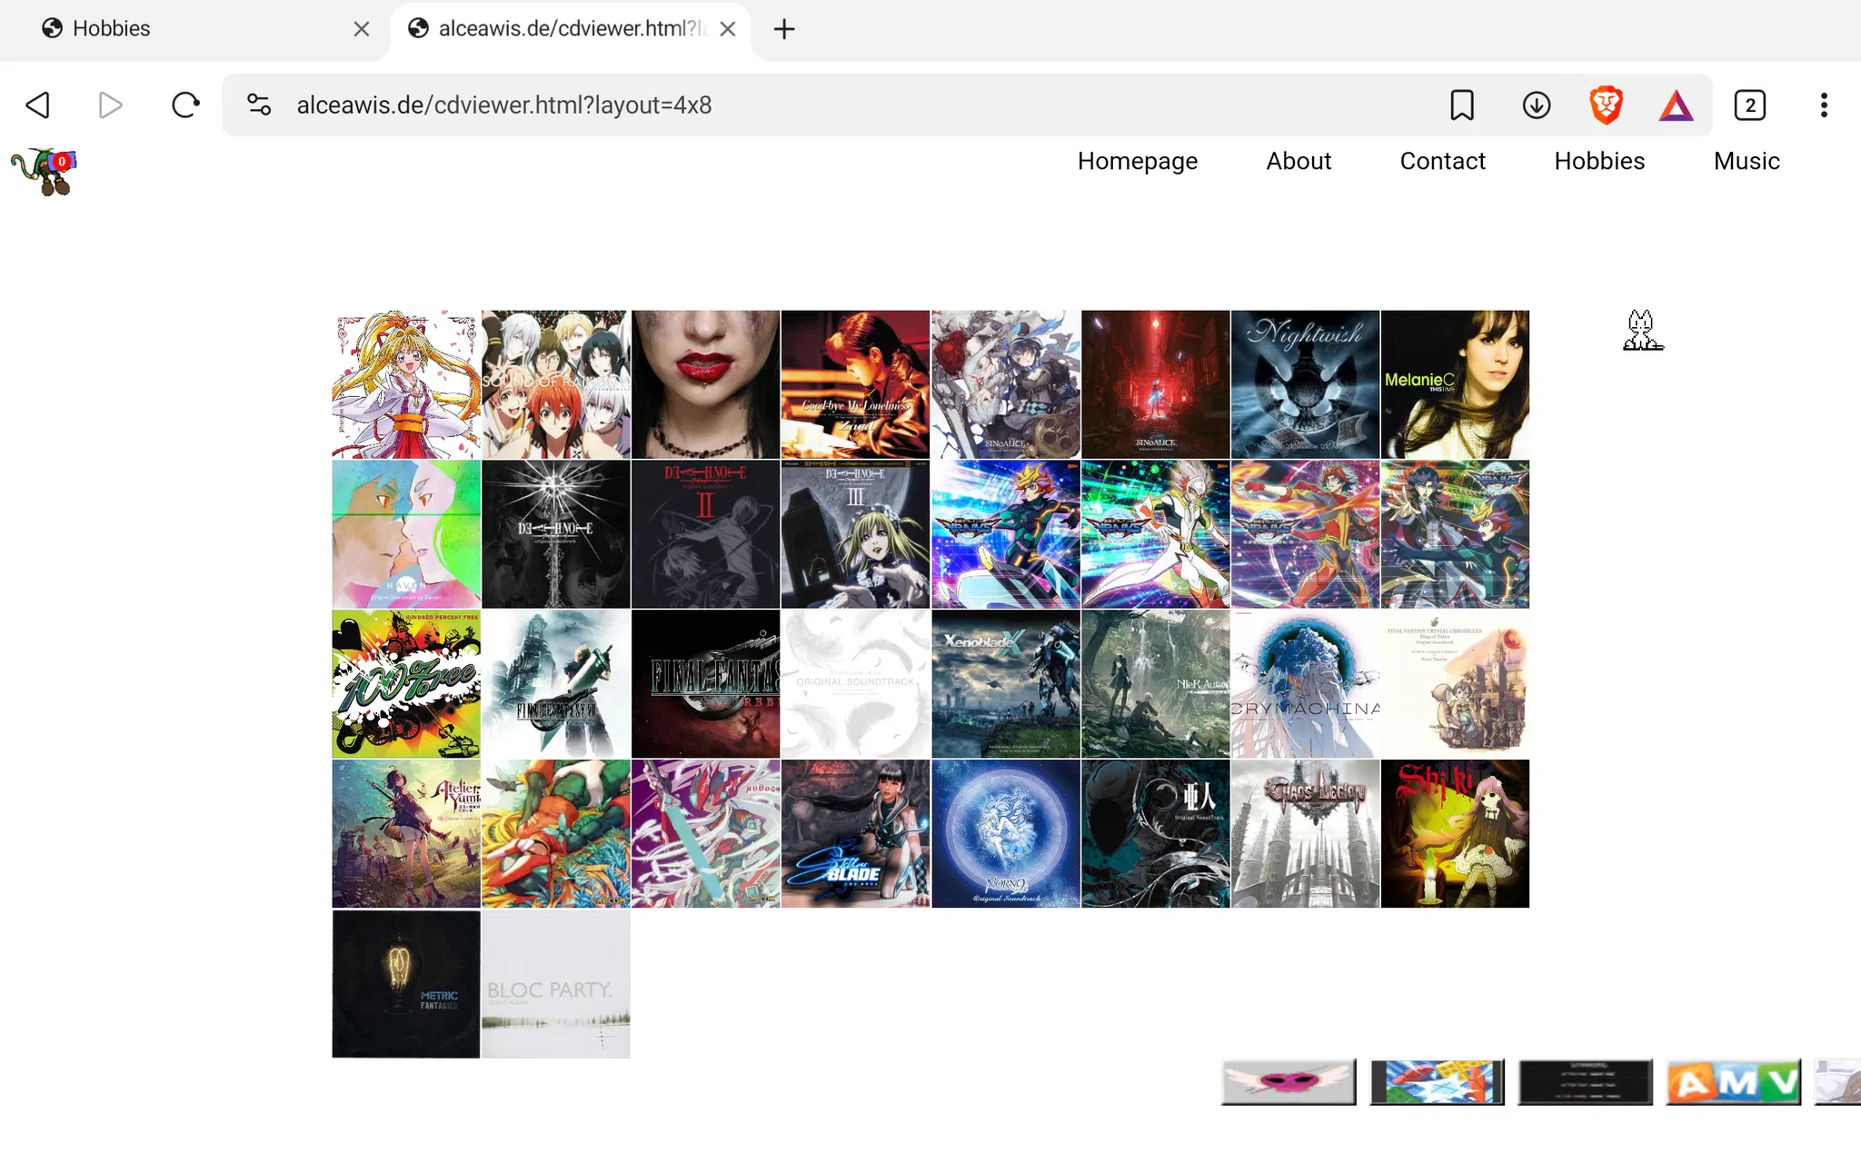
Task: Click the AMV banner button
Action: point(1734,1082)
